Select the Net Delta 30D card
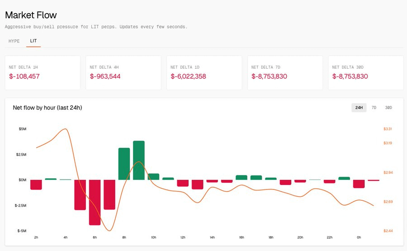The height and width of the screenshot is (251, 407). click(365, 72)
